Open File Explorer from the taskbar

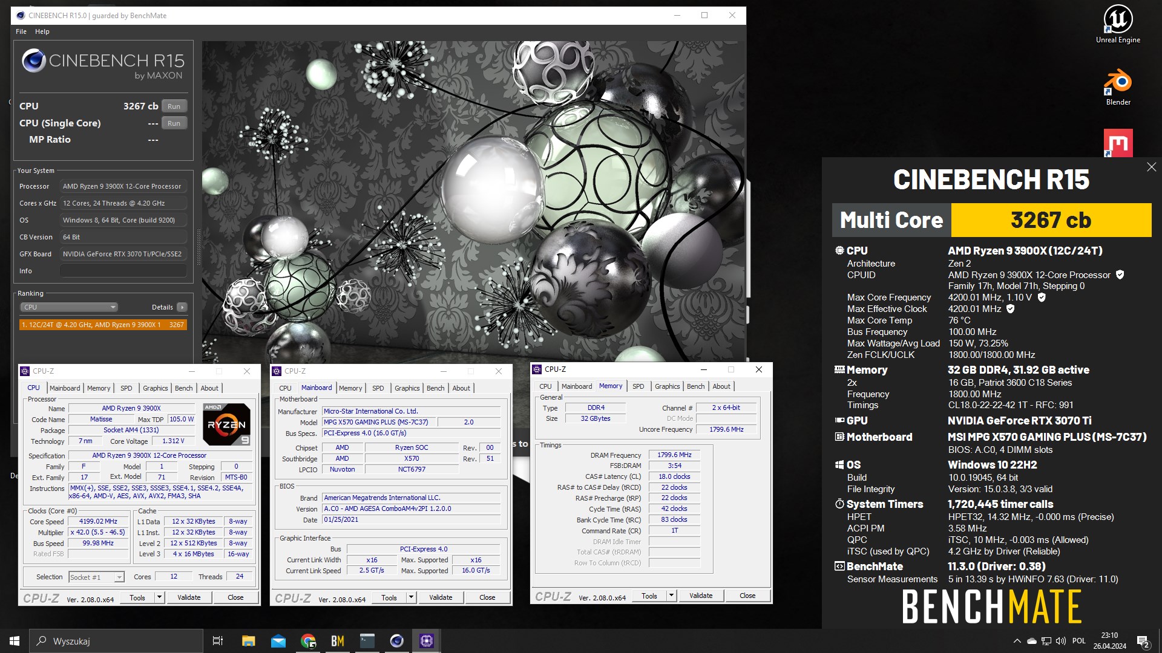pos(248,641)
